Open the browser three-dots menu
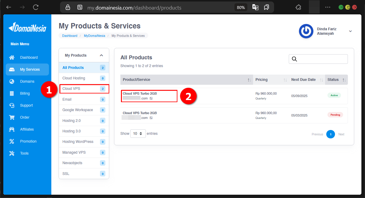Viewport: 365px width, 198px height. [x=328, y=7]
